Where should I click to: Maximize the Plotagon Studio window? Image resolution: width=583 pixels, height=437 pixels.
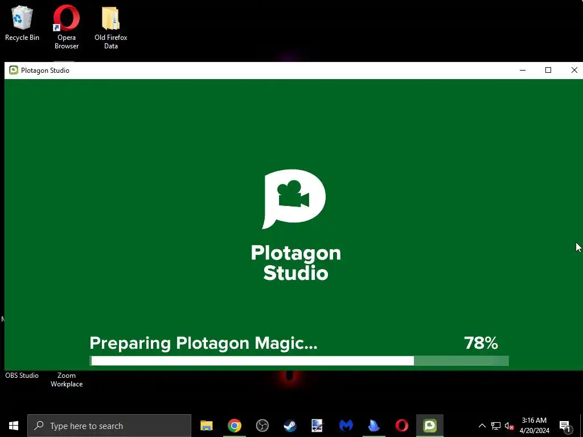548,70
